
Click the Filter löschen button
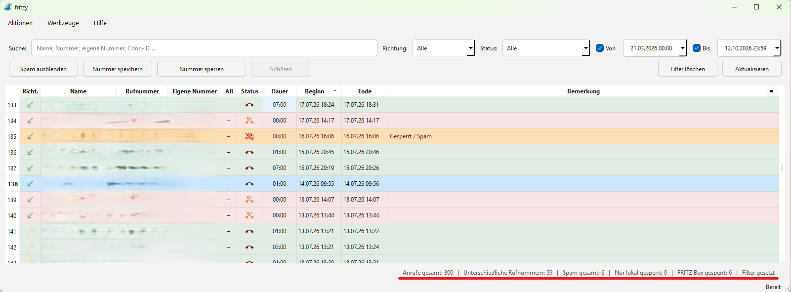tap(688, 69)
